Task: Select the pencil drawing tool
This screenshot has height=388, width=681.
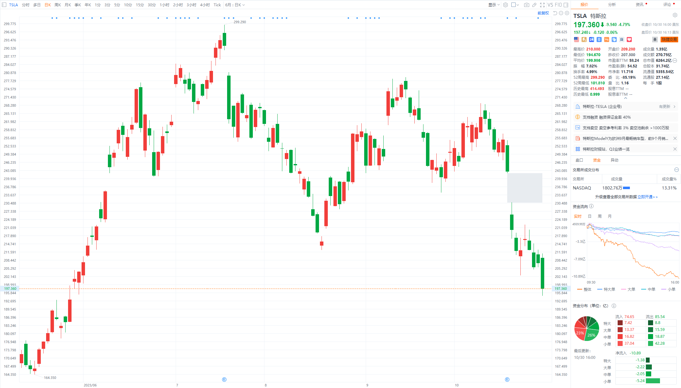Action: (534, 5)
